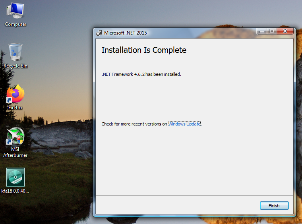302x224 pixels.
Task: Click the 'Check for more recent versions on' text
Action: pyautogui.click(x=134, y=124)
